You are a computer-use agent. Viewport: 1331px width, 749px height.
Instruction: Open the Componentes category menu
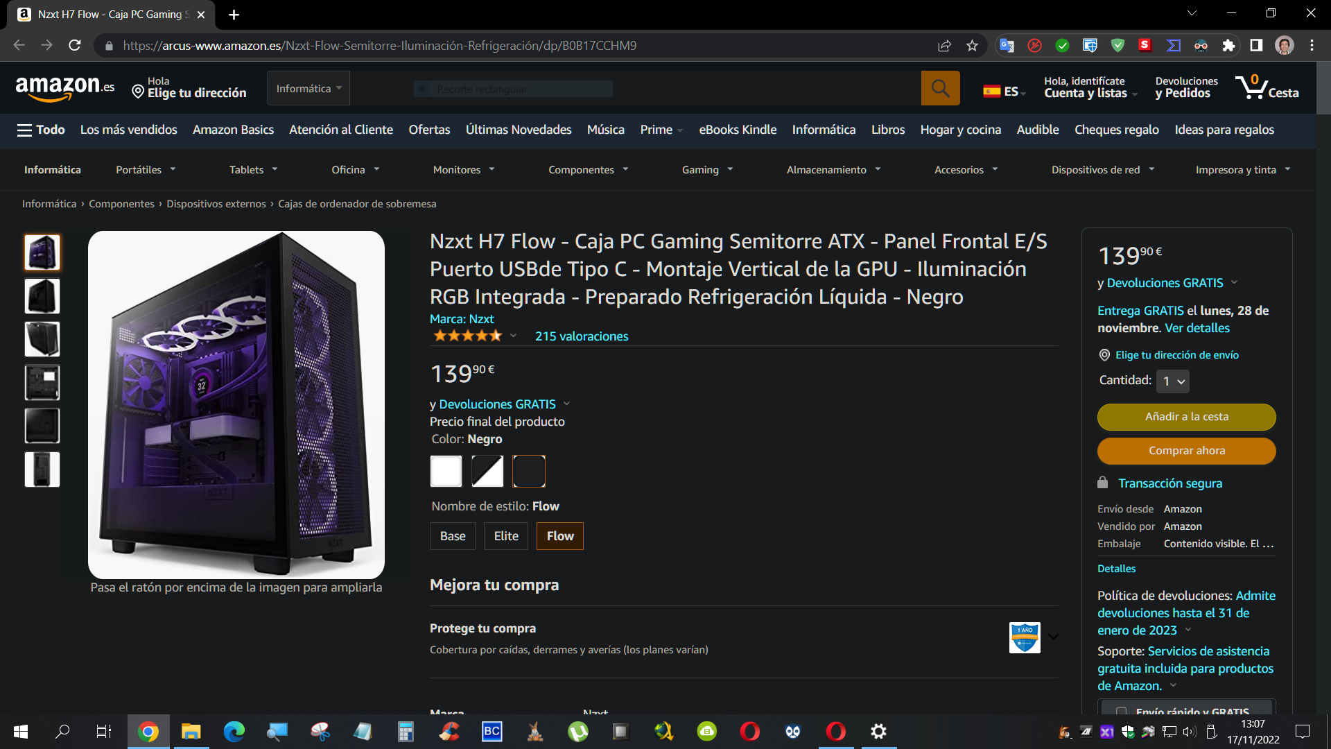point(588,170)
